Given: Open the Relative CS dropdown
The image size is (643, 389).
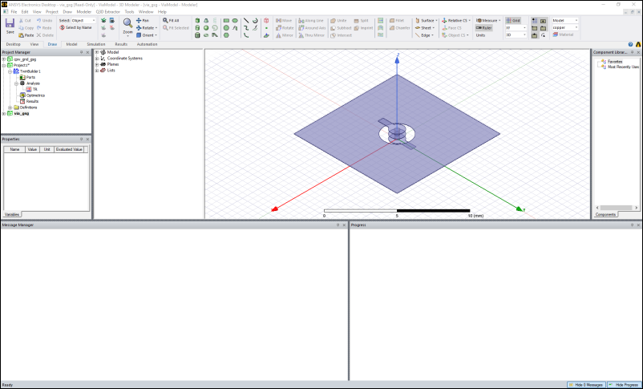Looking at the screenshot, I should (455, 21).
